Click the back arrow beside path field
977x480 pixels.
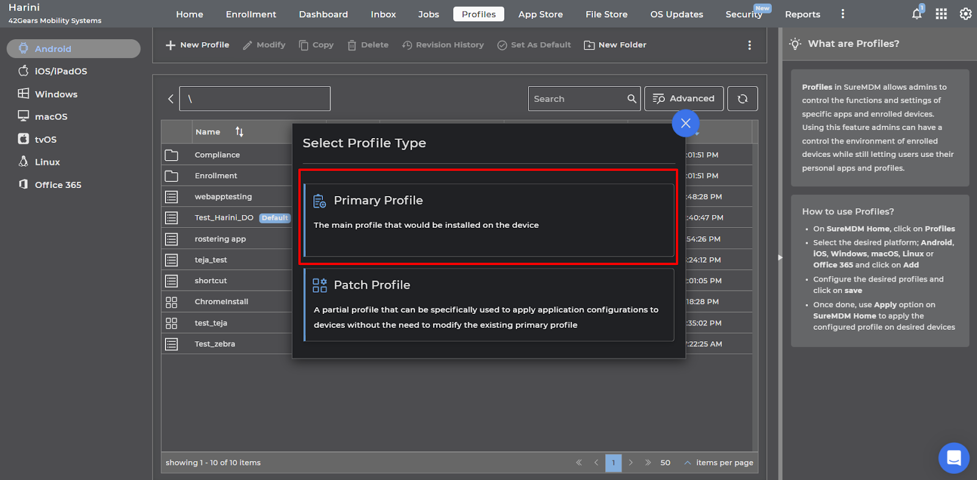[171, 99]
